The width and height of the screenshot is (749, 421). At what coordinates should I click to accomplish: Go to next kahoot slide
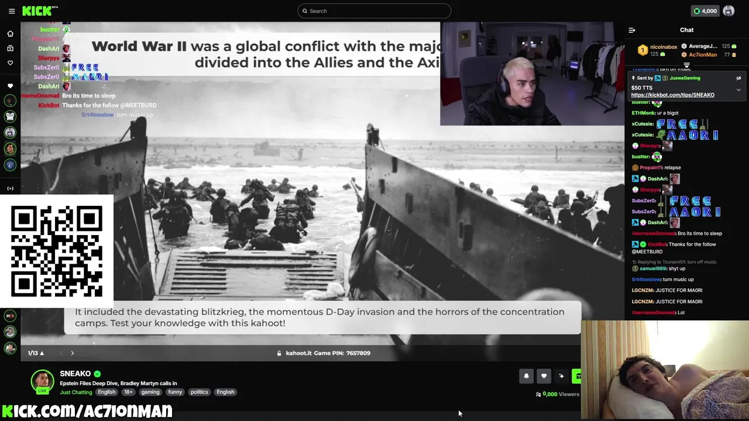point(73,353)
